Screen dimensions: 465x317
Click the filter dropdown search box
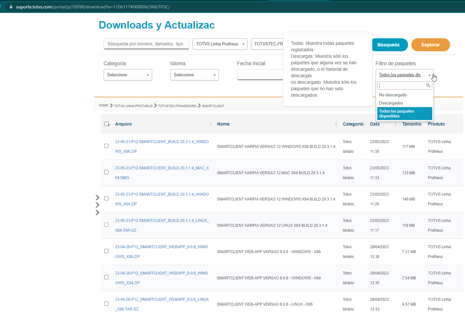pos(404,85)
